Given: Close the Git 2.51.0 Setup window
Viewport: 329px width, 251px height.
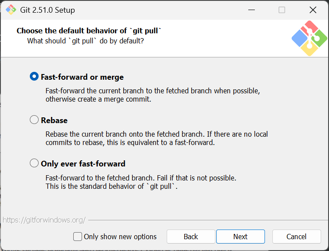Looking at the screenshot, I should point(313,10).
